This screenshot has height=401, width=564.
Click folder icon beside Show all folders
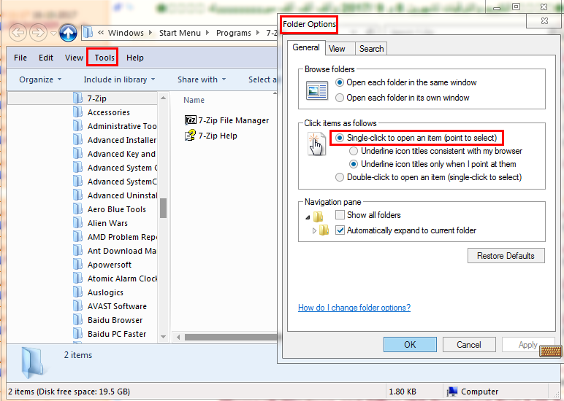point(318,217)
